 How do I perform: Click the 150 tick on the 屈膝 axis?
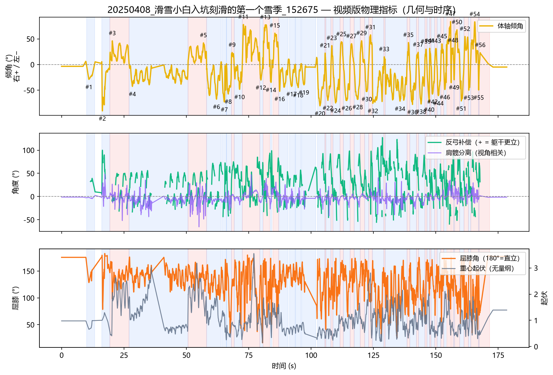29,271
